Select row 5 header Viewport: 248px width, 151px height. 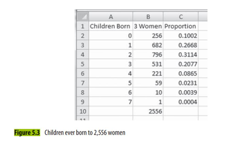point(82,64)
